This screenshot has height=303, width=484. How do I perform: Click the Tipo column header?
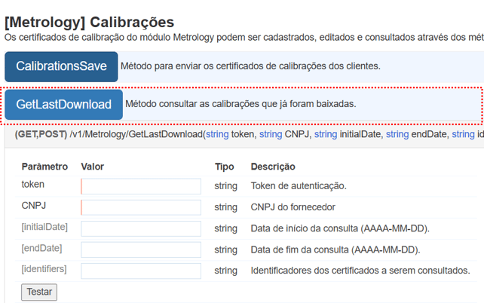(224, 167)
